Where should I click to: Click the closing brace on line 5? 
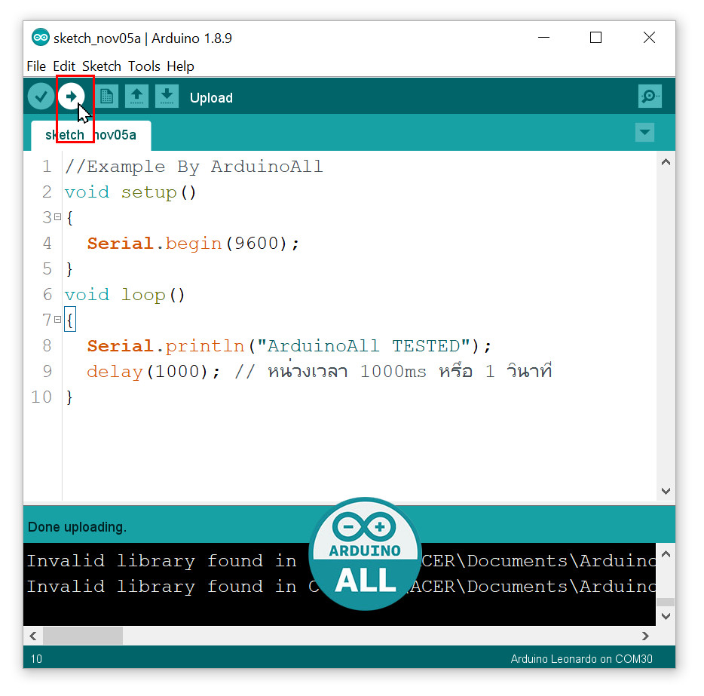coord(69,269)
